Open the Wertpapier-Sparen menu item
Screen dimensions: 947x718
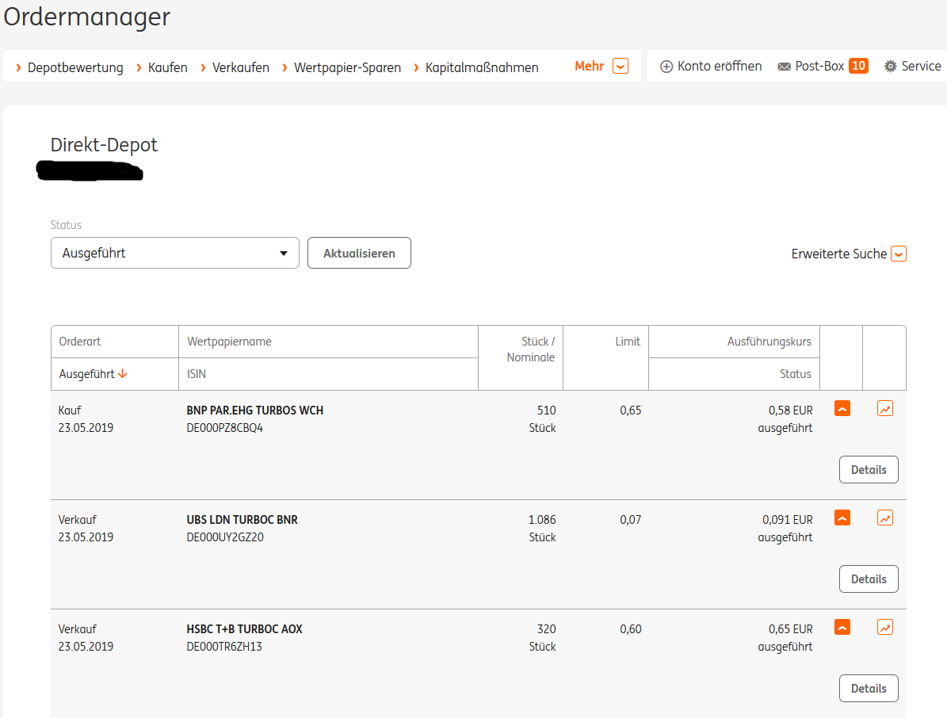(x=347, y=68)
